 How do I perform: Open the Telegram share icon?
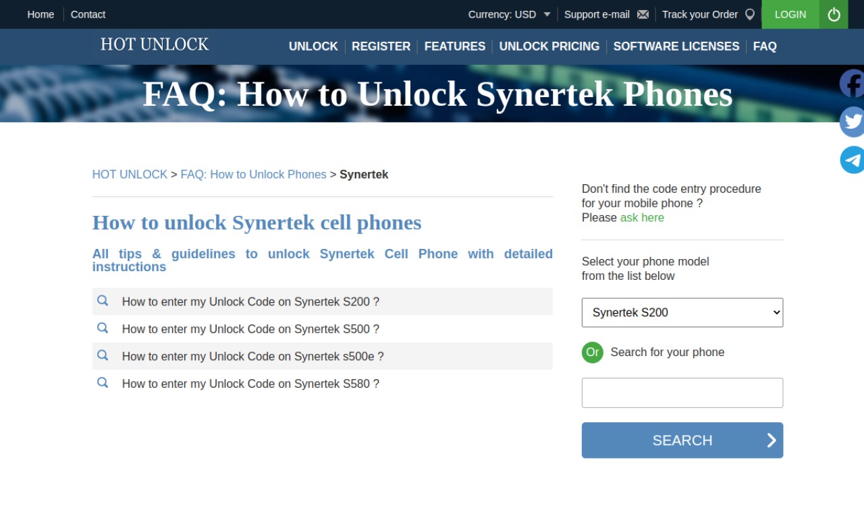[852, 160]
